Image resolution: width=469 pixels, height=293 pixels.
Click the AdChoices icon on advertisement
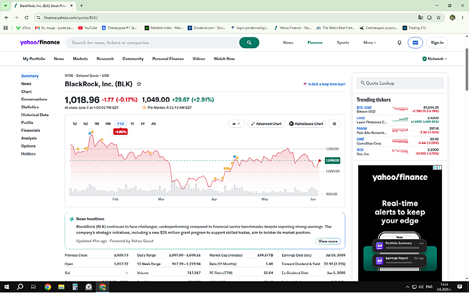(x=436, y=168)
